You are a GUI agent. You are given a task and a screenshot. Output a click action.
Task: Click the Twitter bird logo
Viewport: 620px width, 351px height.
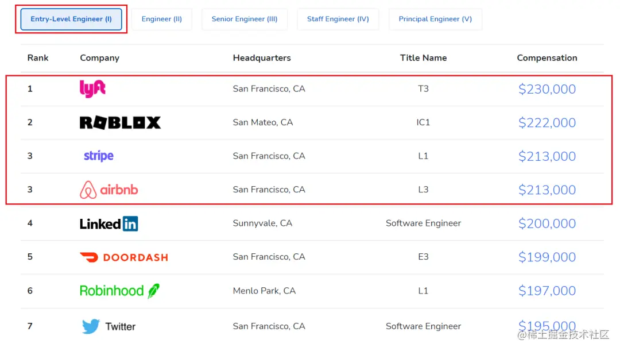click(91, 326)
